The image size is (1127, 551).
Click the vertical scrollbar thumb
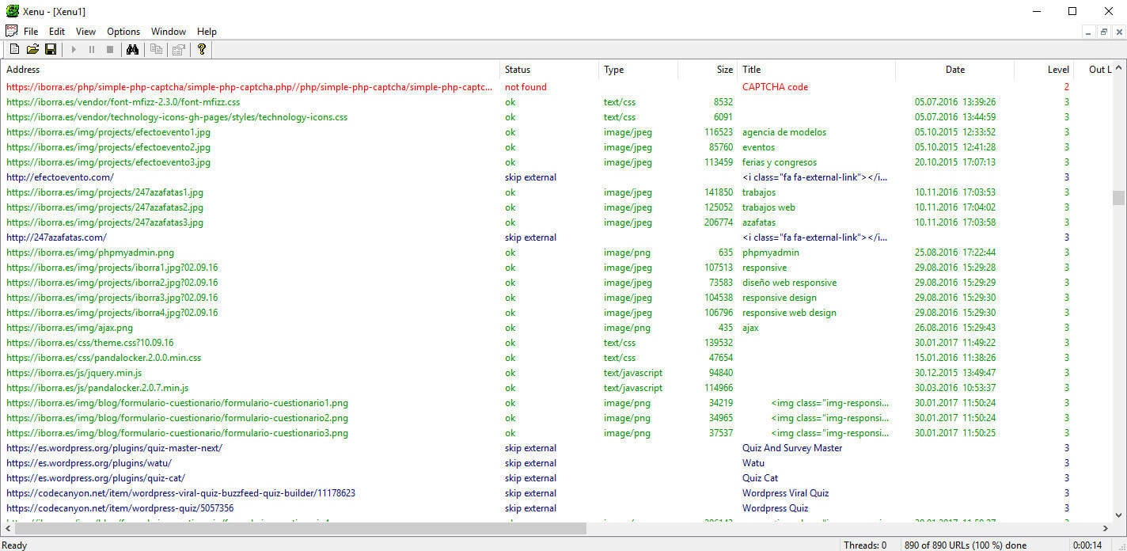[x=1118, y=197]
